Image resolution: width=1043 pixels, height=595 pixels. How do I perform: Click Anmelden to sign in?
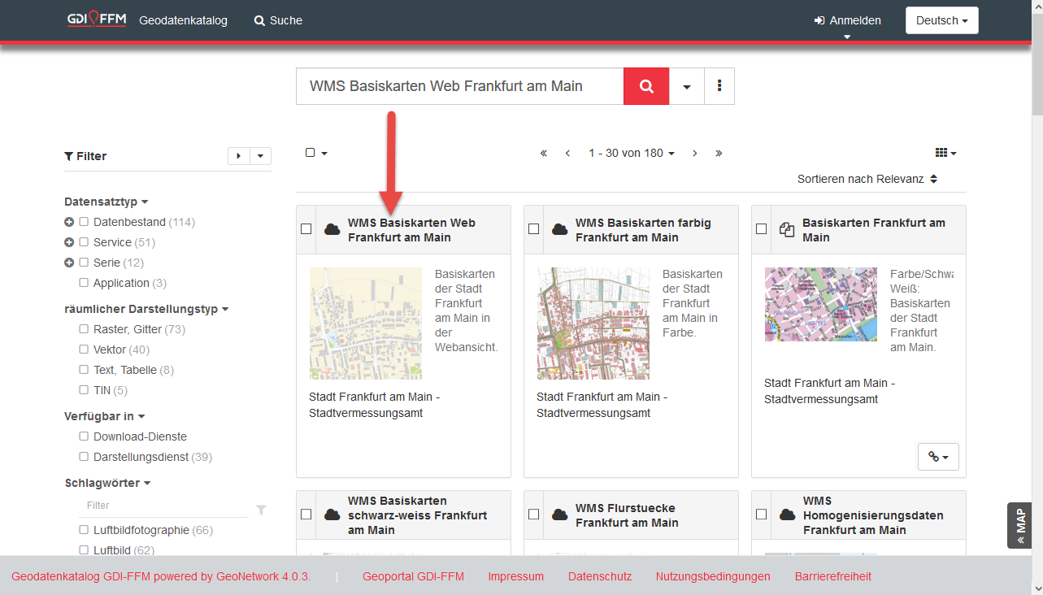(x=847, y=20)
